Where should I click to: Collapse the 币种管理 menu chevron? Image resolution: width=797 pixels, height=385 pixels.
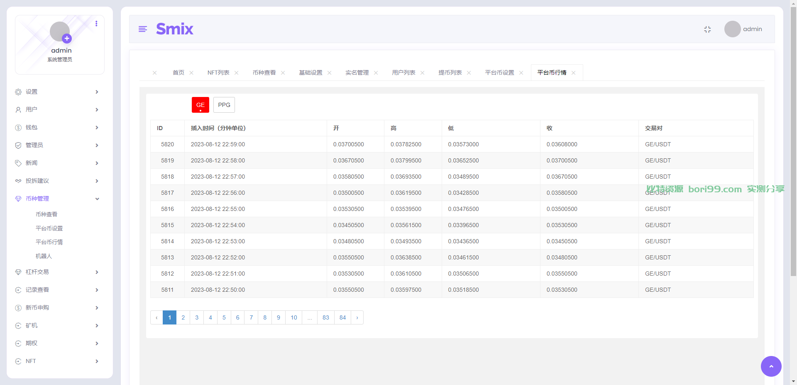[97, 199]
